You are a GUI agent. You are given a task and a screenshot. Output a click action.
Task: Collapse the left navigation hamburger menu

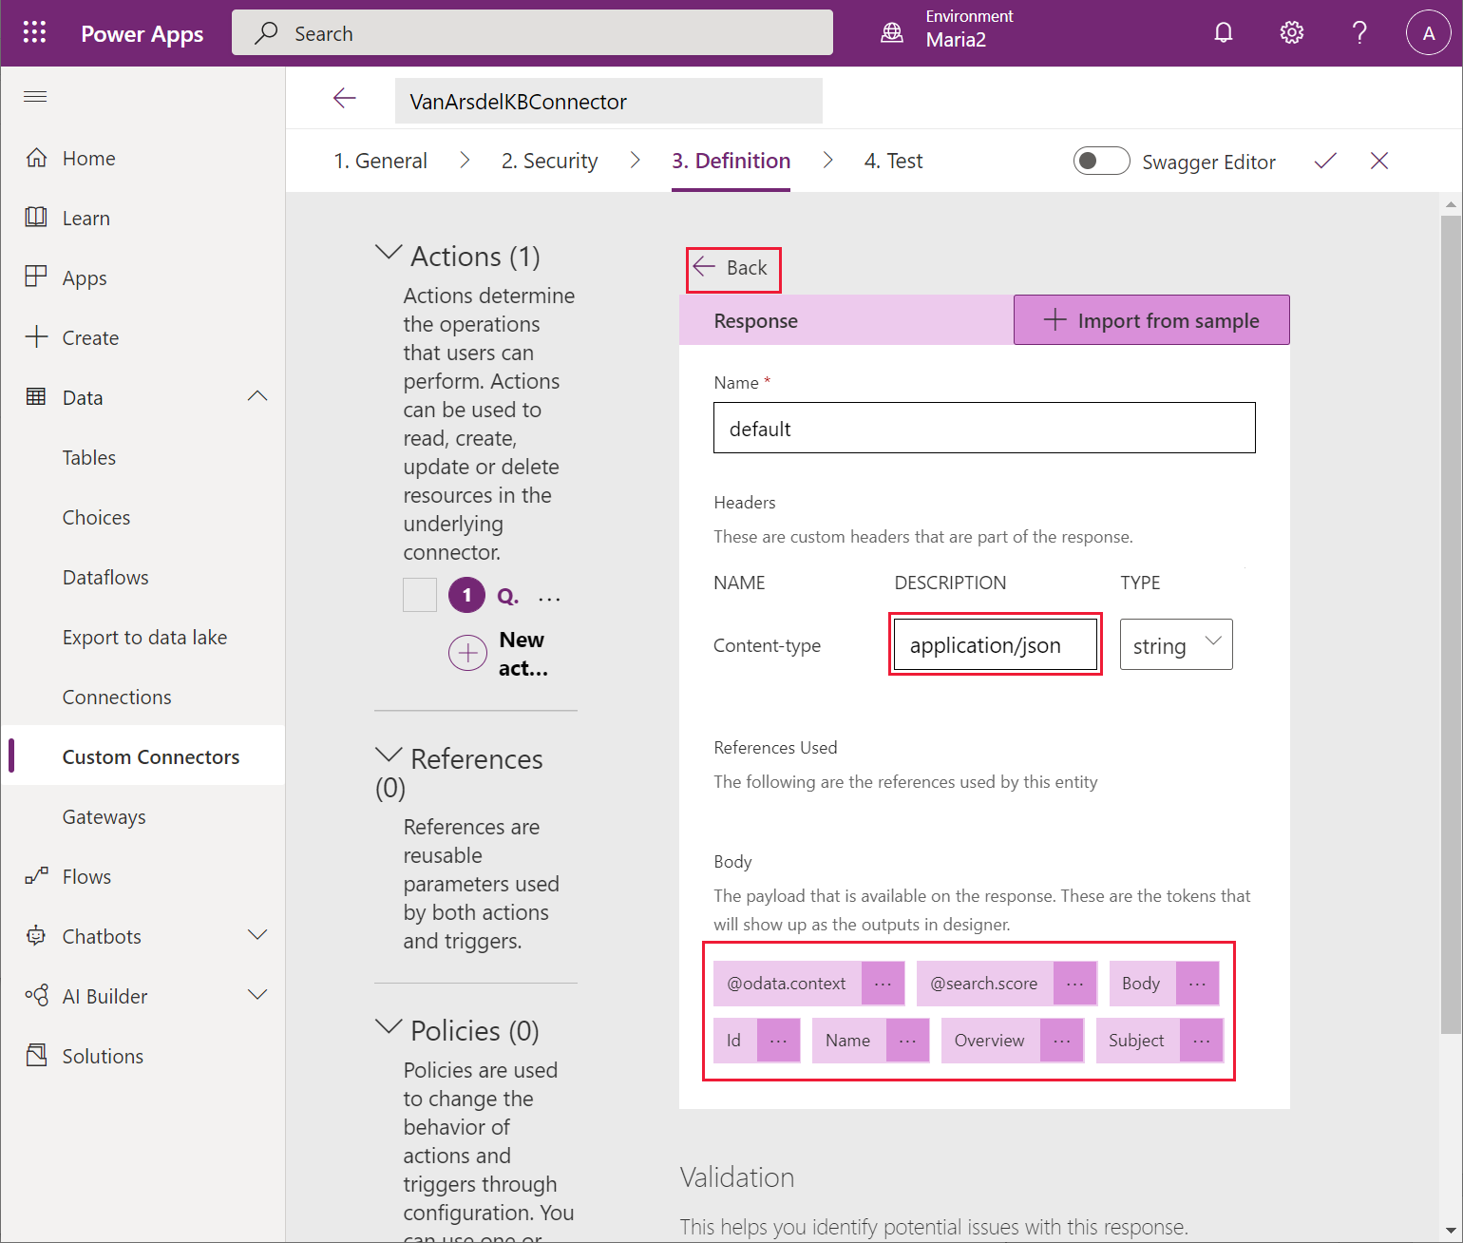35,97
